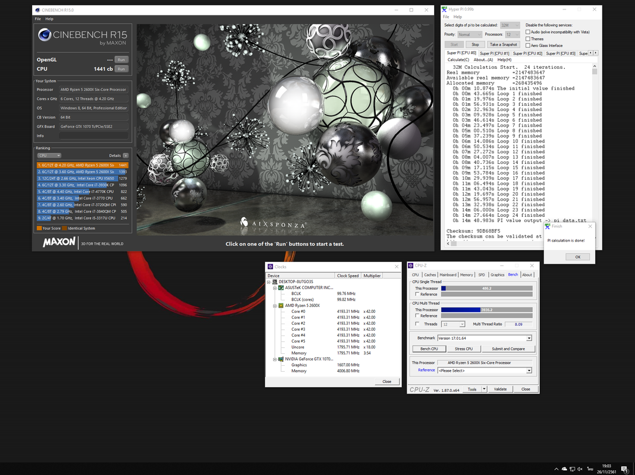The height and width of the screenshot is (475, 635).
Task: Collapse the NVIDIA GeForce GTX tree node
Action: coord(275,359)
